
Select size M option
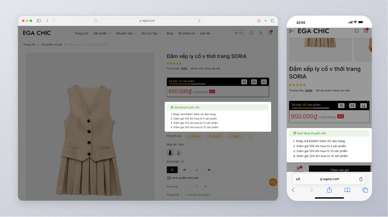184,169
